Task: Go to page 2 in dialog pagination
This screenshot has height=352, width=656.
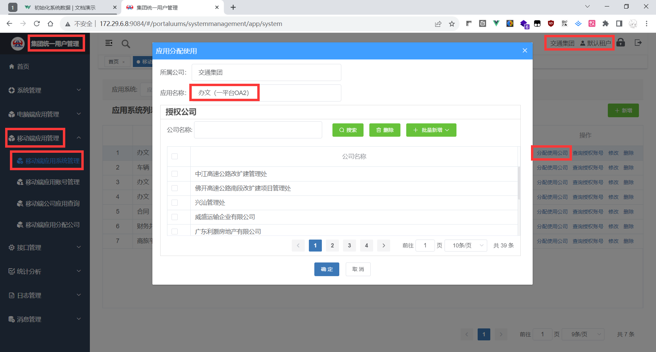Action: [332, 245]
